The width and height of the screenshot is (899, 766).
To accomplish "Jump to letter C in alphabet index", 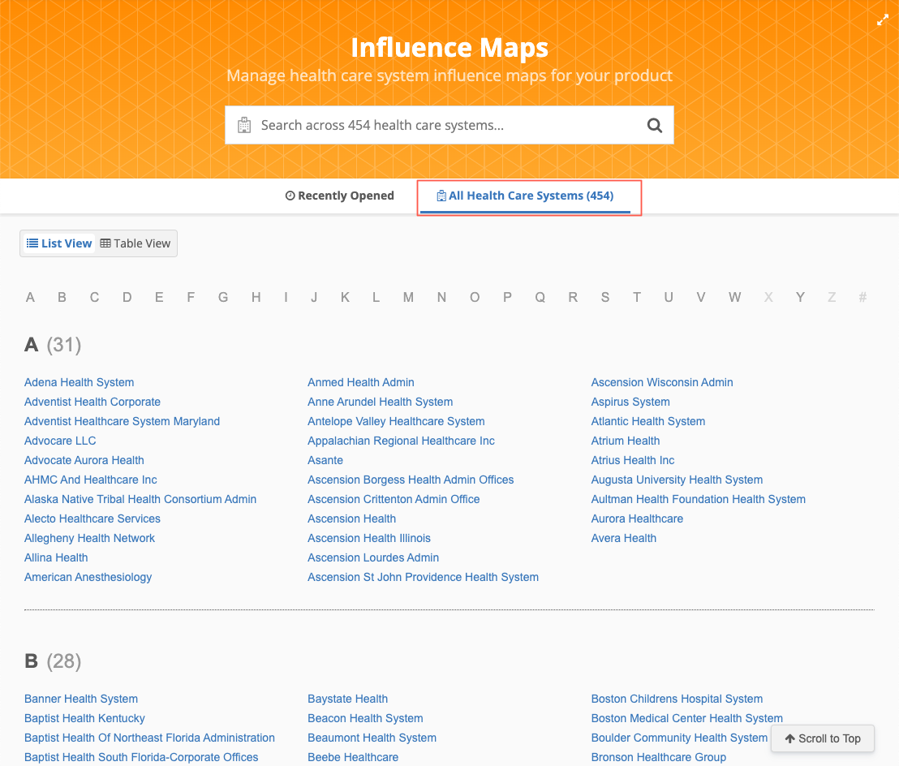I will [x=95, y=297].
